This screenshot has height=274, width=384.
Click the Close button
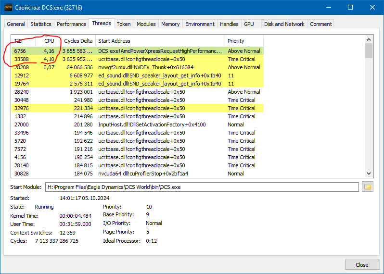[x=362, y=265]
